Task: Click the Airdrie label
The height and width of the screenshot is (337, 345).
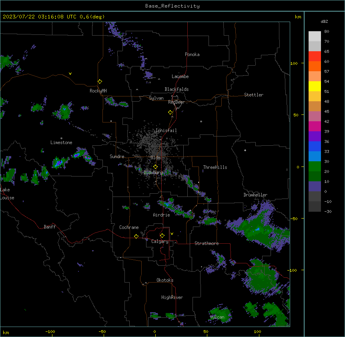Action: tap(161, 215)
